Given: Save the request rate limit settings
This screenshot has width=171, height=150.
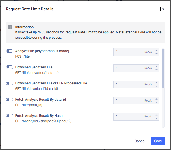Looking at the screenshot, I should pos(158,141).
